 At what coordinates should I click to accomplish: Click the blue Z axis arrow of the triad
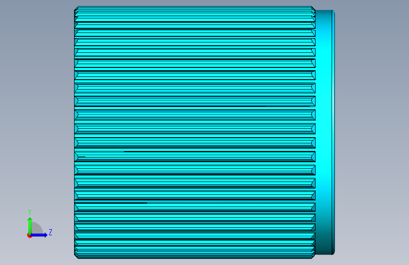[x=39, y=235]
